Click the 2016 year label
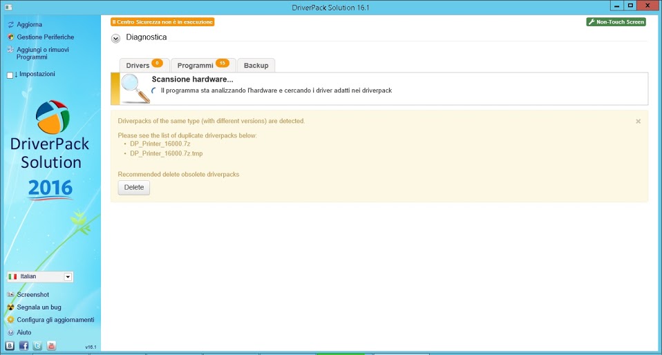662x355 pixels. click(x=50, y=189)
